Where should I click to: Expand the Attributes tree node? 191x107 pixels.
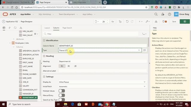click(14, 39)
